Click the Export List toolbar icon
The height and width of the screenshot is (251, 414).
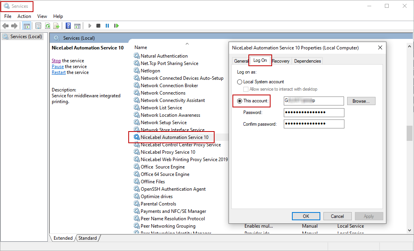(56, 26)
